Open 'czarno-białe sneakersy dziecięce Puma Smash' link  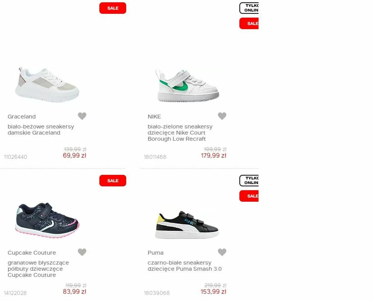point(185,266)
